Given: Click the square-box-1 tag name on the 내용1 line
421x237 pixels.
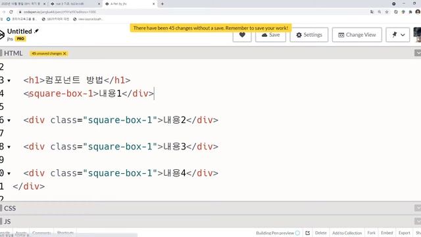Looking at the screenshot, I should (61, 93).
